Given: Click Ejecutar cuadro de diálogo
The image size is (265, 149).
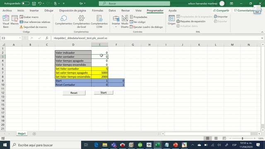Looking at the screenshot, I should coord(146,27).
